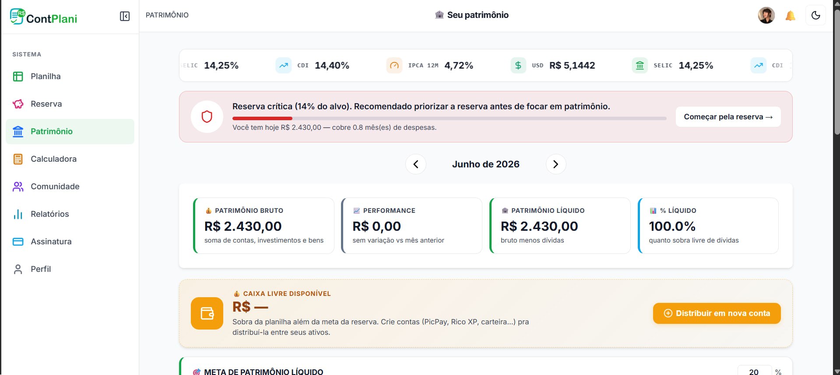The width and height of the screenshot is (840, 375).
Task: Go to previous month
Action: (416, 164)
